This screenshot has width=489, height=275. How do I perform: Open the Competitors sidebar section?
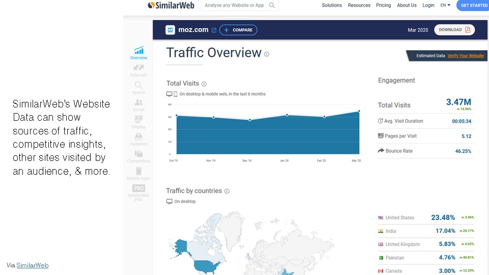139,156
